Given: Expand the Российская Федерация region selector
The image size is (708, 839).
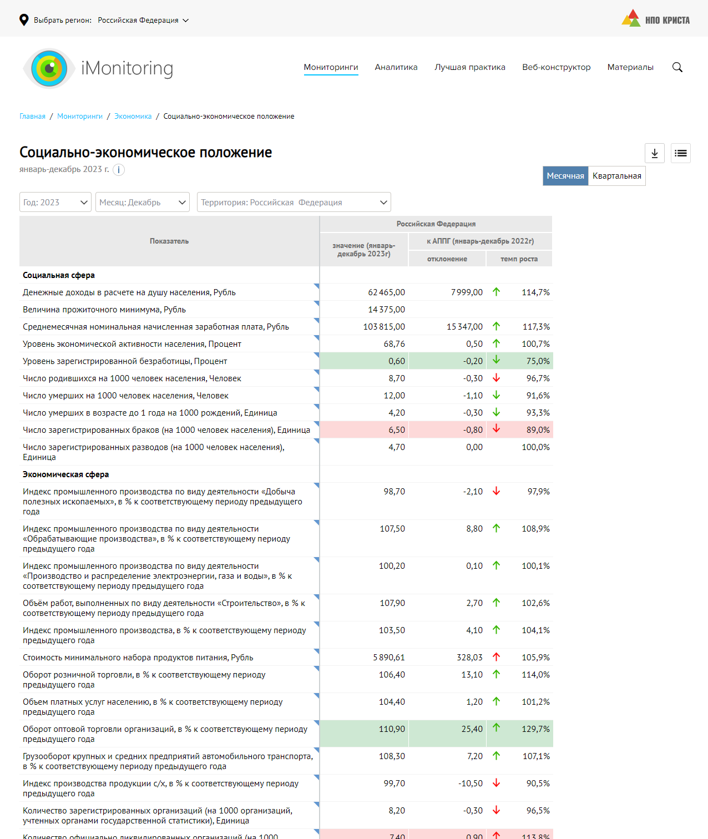Looking at the screenshot, I should [x=143, y=20].
